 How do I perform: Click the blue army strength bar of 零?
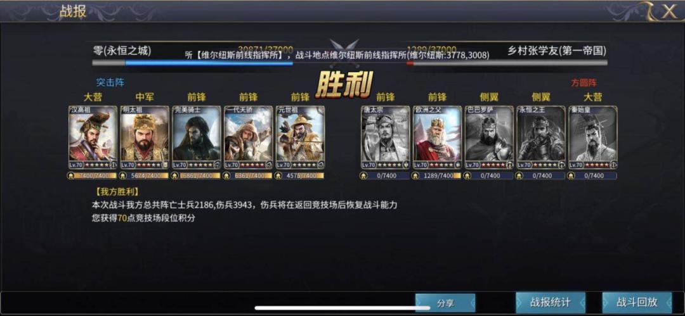click(x=209, y=63)
